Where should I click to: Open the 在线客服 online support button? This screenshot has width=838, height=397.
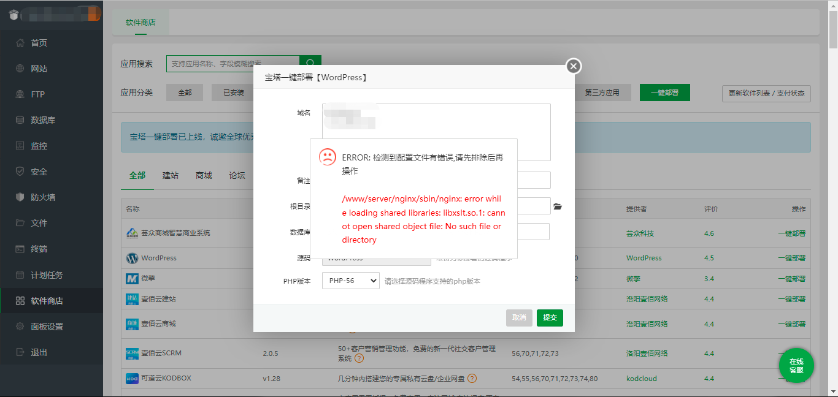[x=796, y=366]
